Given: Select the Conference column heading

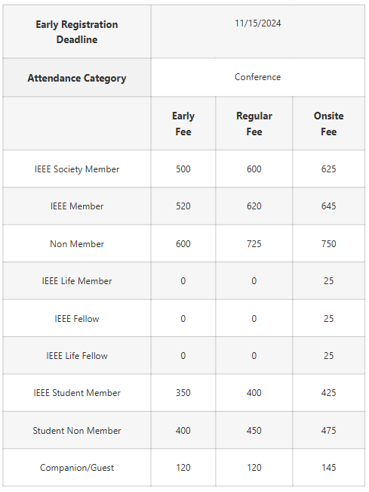Looking at the screenshot, I should (258, 77).
